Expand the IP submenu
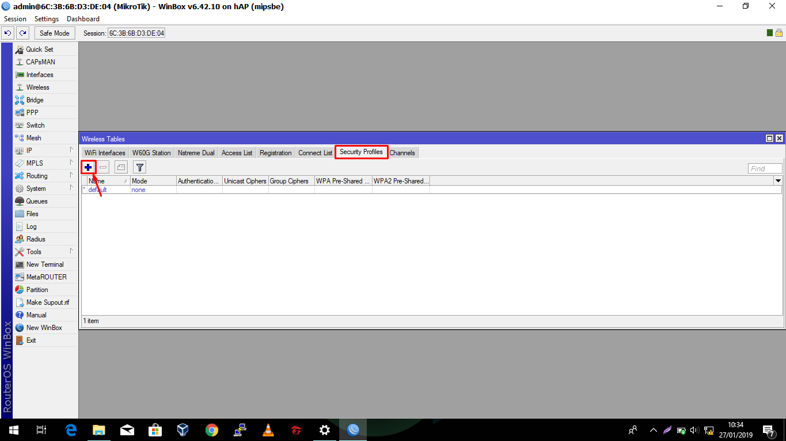 coord(71,150)
